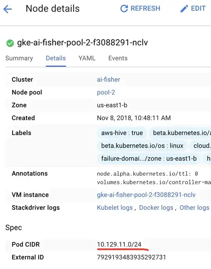
Task: Click the beta.kubernetes.io/os : linux label chip
Action: tap(142, 146)
